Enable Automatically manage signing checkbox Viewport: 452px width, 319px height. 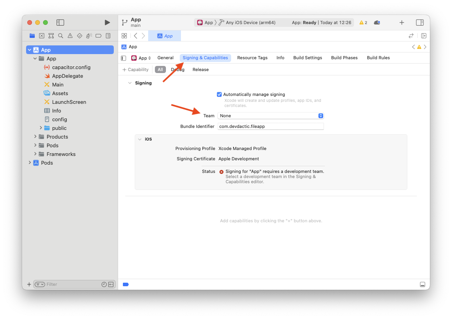click(x=219, y=94)
